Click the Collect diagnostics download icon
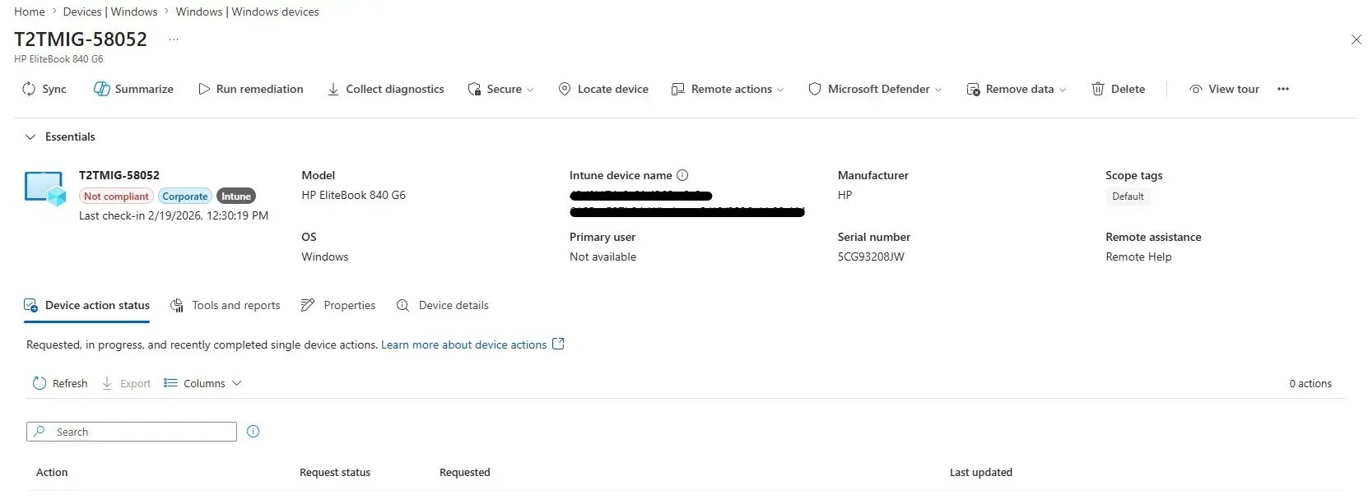The height and width of the screenshot is (504, 1368). 333,89
